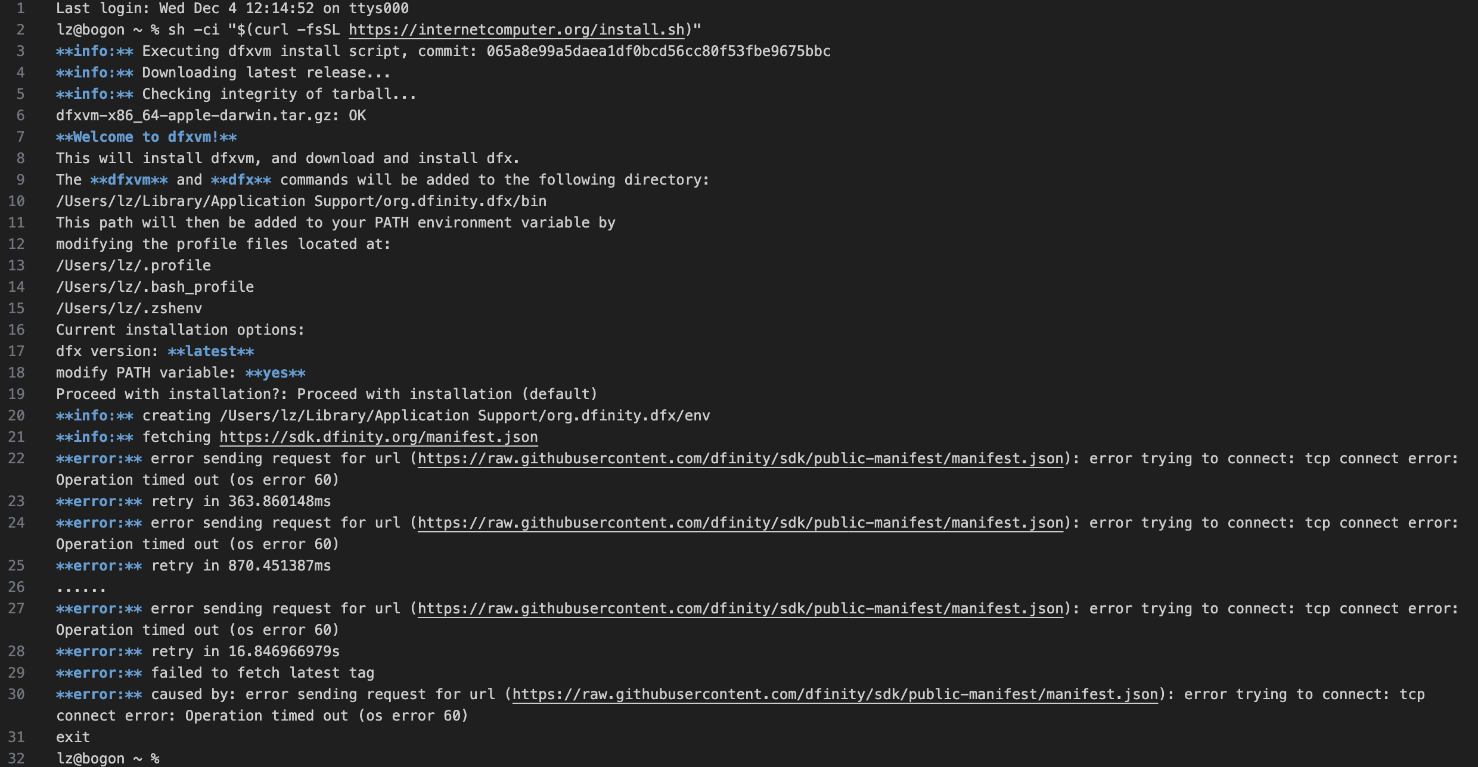
Task: Click the manifest URL in line 30
Action: [835, 694]
